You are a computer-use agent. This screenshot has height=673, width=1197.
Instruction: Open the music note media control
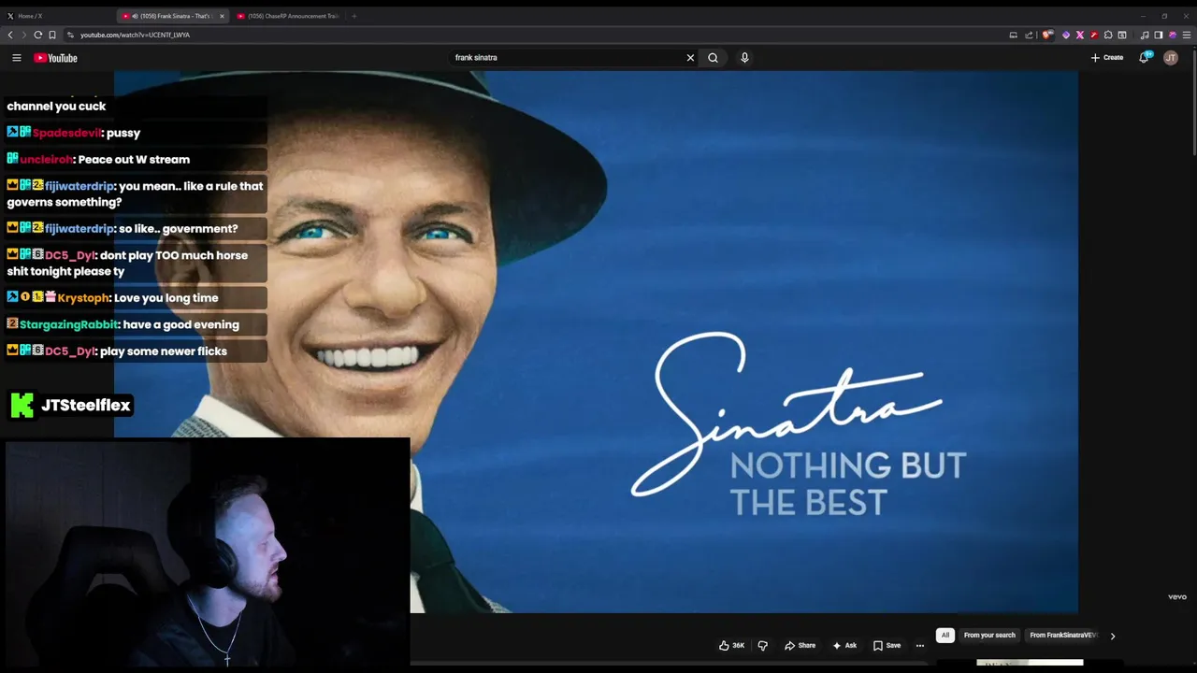pyautogui.click(x=1145, y=35)
